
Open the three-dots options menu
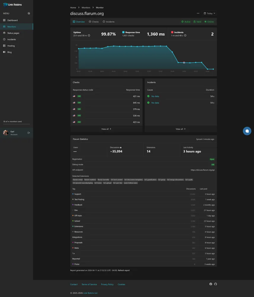[198, 13]
